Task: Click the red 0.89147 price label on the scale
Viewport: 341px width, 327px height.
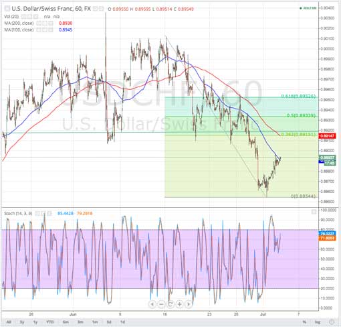Action: [x=327, y=135]
